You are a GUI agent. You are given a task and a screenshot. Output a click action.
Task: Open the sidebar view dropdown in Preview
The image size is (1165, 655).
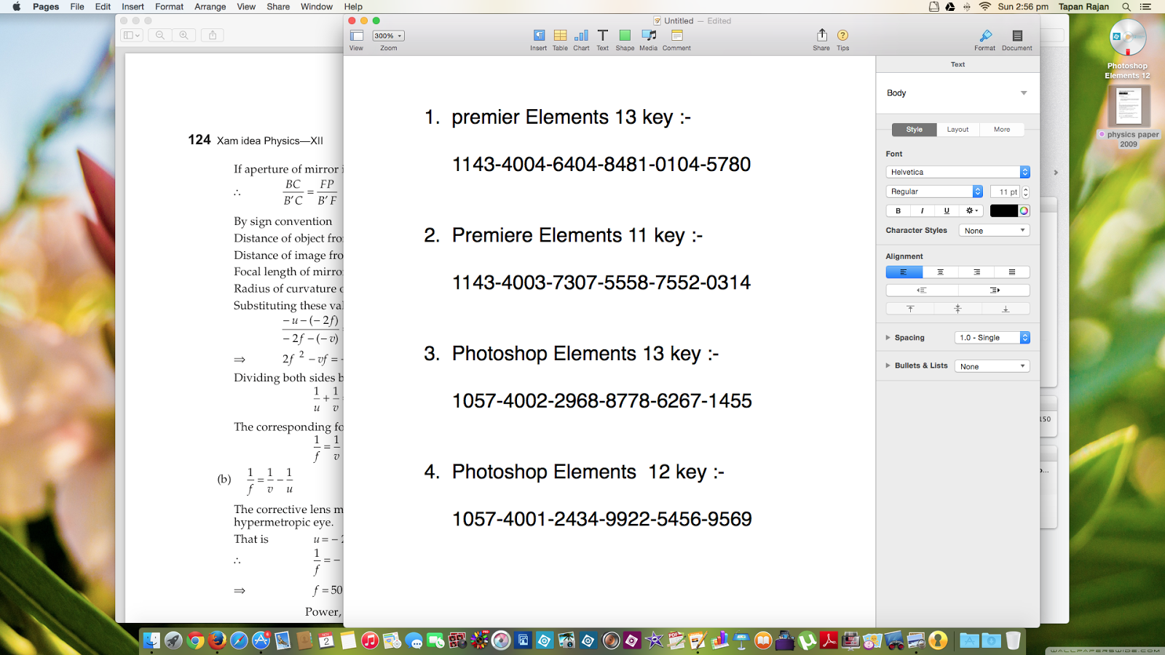point(132,35)
